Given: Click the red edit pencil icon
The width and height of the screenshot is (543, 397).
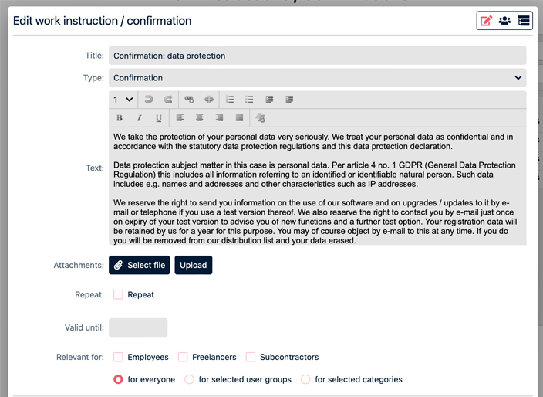Looking at the screenshot, I should (x=486, y=21).
